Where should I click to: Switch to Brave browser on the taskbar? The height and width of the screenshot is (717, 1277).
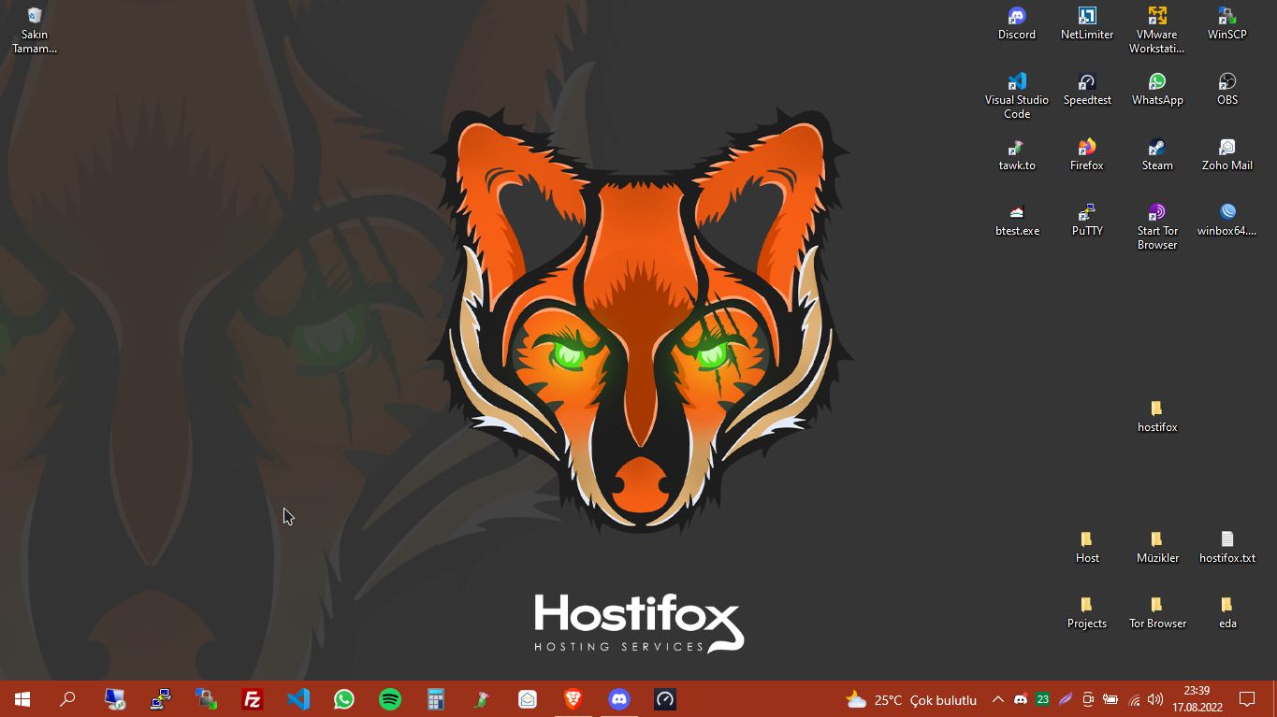click(573, 699)
